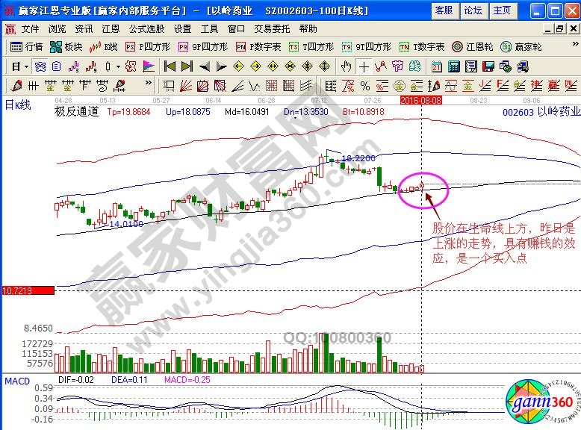Click the yellow diamond horizontal double-arrow icon
Screen dimensions: 581x430
pyautogui.click(x=273, y=66)
